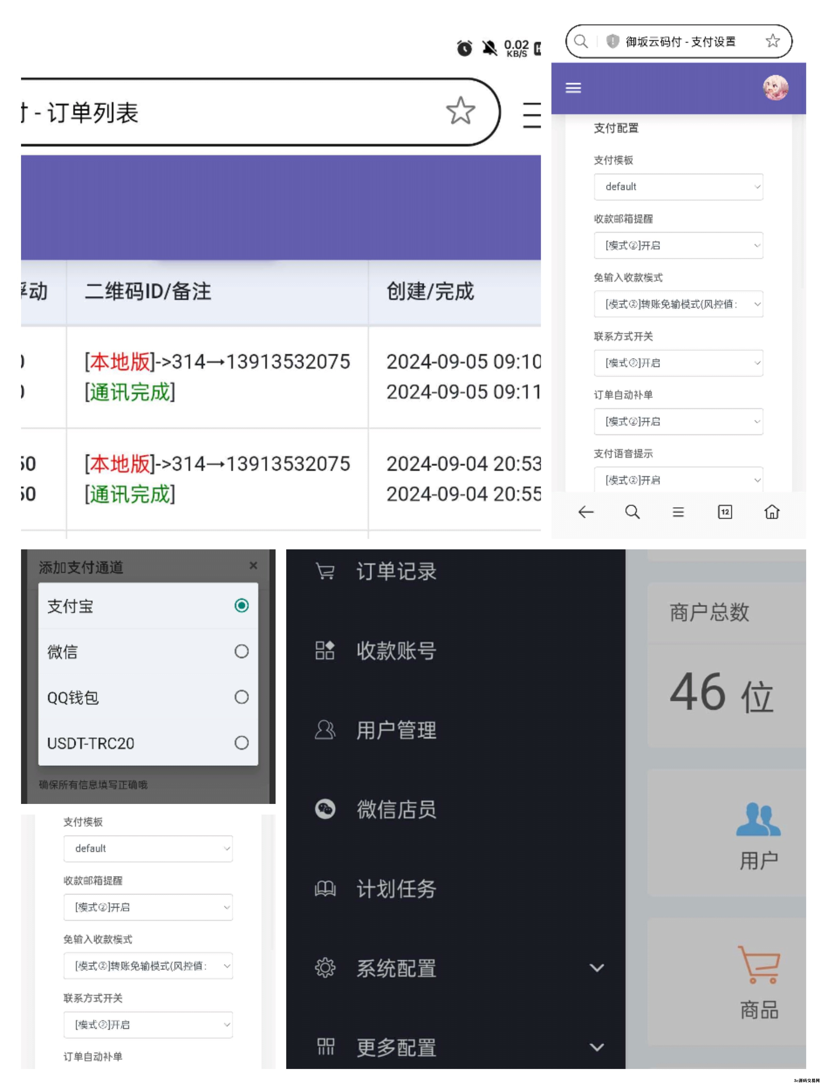Image resolution: width=827 pixels, height=1090 pixels.
Task: Click the 用户 label on the card
Action: (759, 861)
